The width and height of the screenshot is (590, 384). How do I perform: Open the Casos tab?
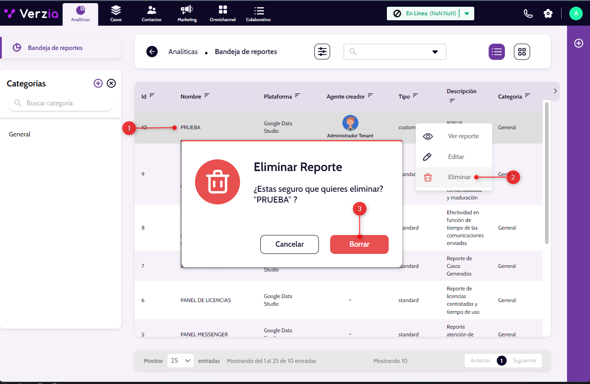116,14
